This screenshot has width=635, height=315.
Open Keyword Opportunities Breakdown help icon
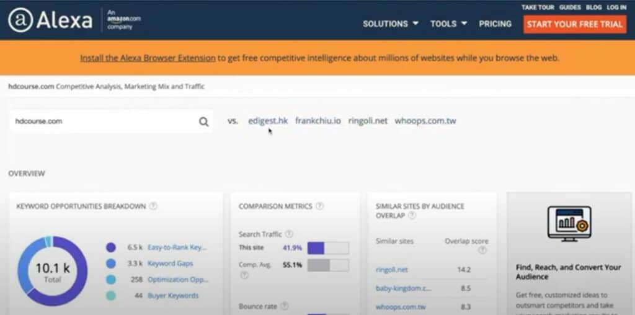coord(153,206)
